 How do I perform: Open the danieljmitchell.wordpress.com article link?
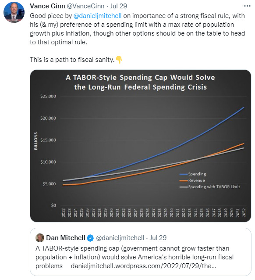coord(143,266)
